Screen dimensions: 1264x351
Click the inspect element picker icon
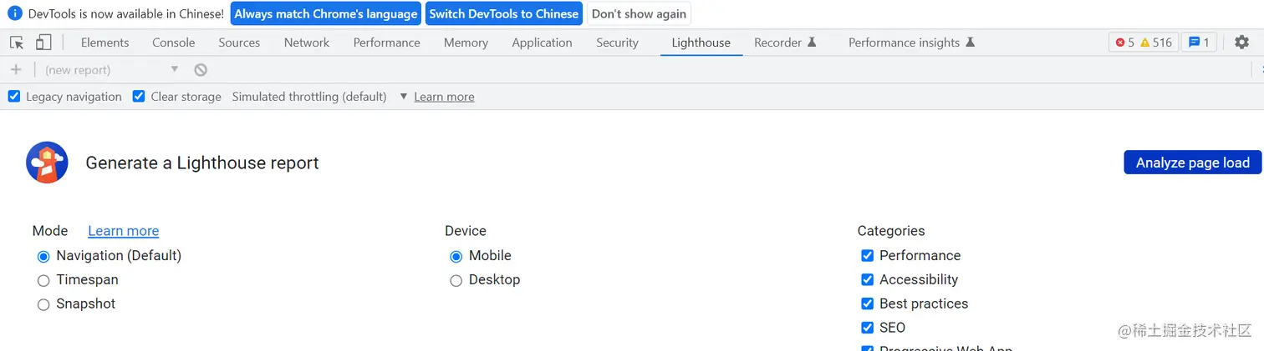17,43
